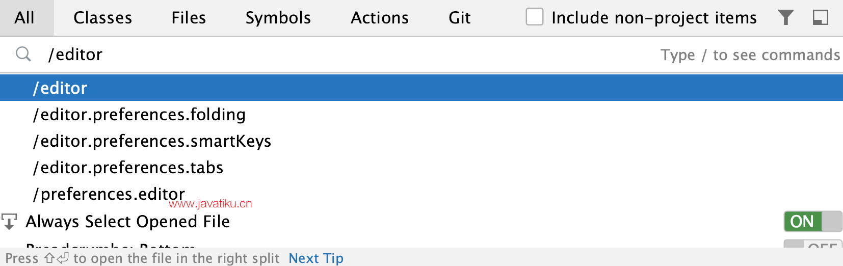Image resolution: width=843 pixels, height=266 pixels.
Task: Switch to the Classes tab
Action: coord(103,18)
